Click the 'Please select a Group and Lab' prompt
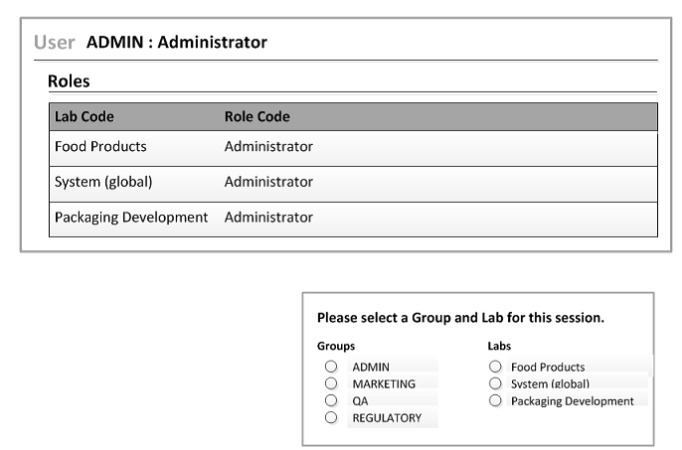This screenshot has height=450, width=682. 460,319
